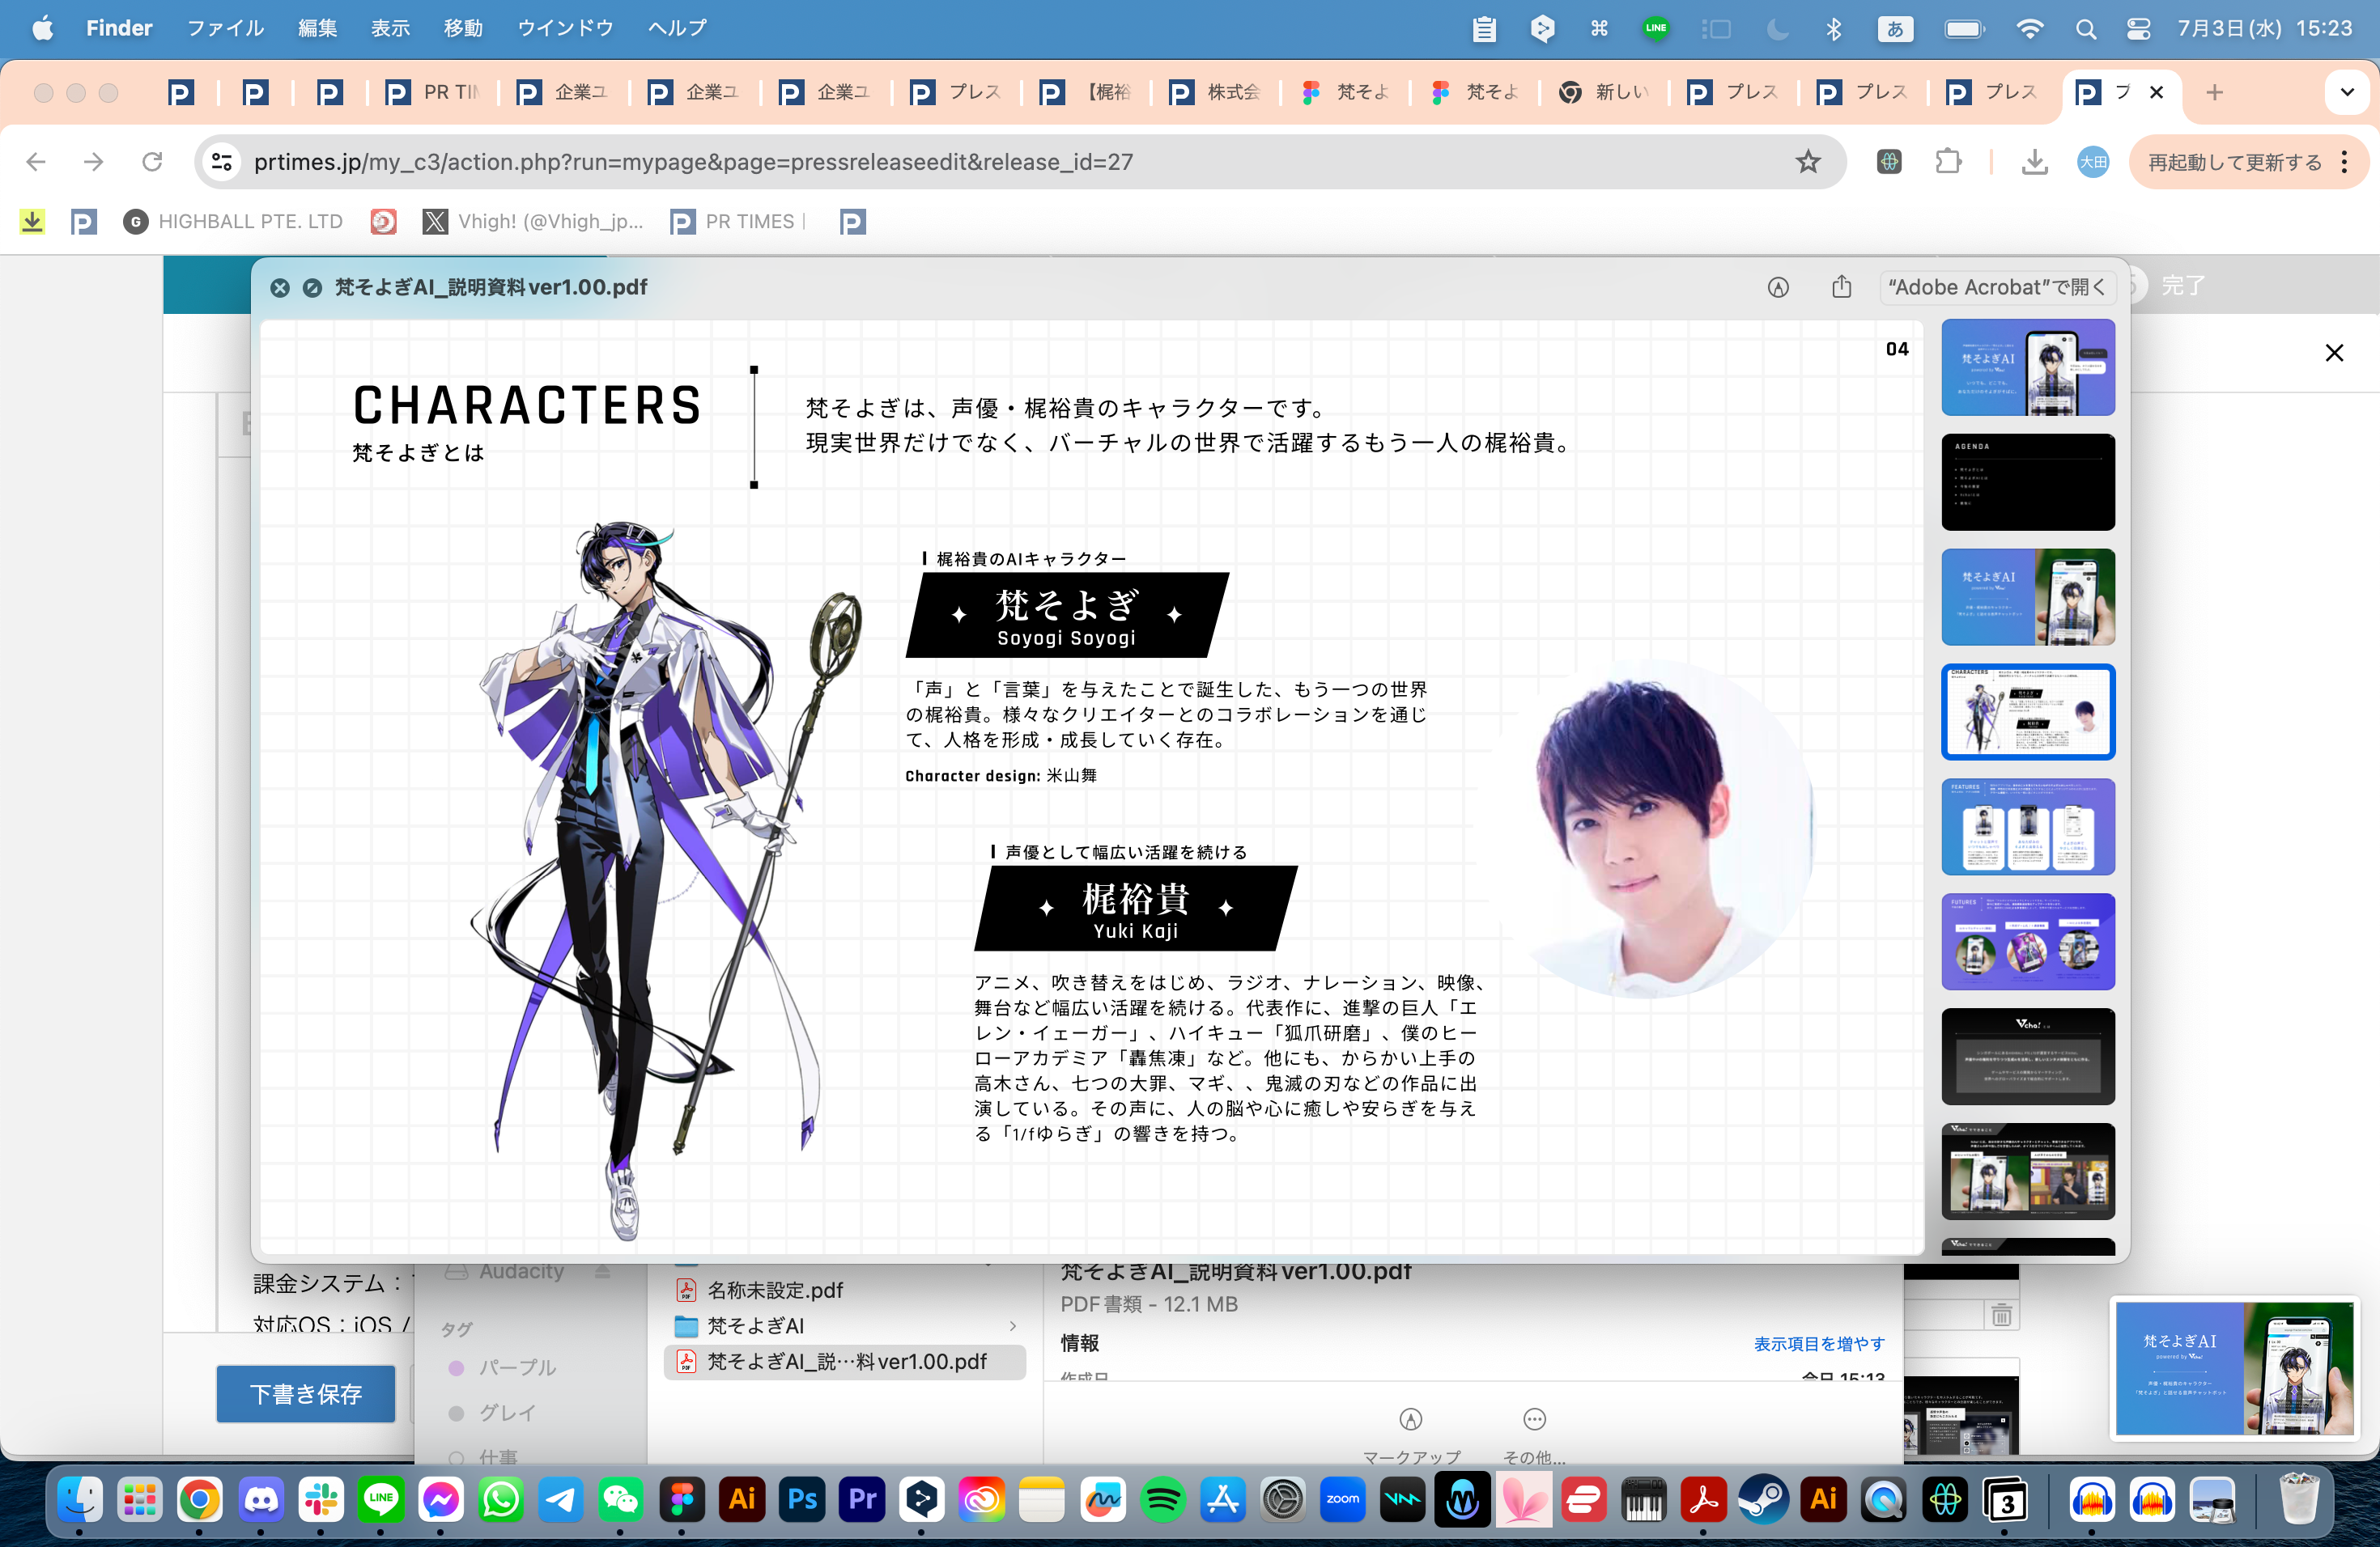Click the Quick Look full-screen toggle icon
Screen dimensions: 2380x1547
312,288
